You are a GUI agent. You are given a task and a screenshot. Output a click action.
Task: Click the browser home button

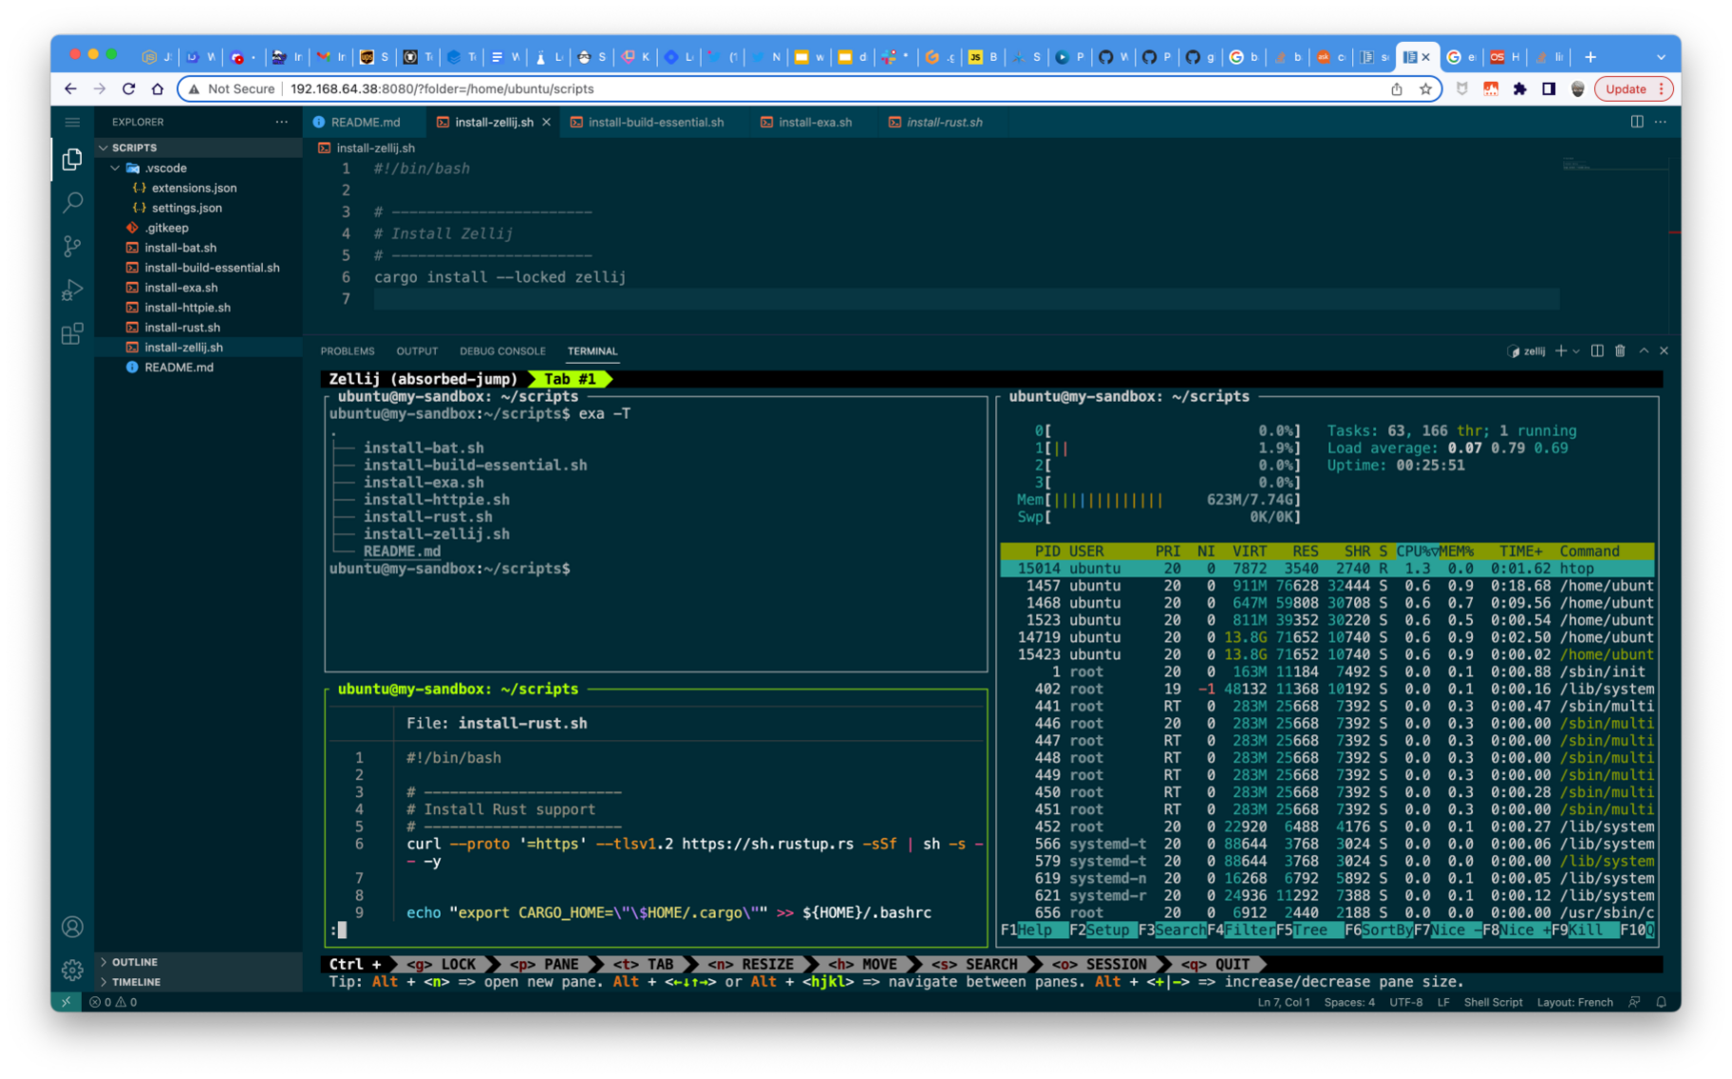pos(158,88)
